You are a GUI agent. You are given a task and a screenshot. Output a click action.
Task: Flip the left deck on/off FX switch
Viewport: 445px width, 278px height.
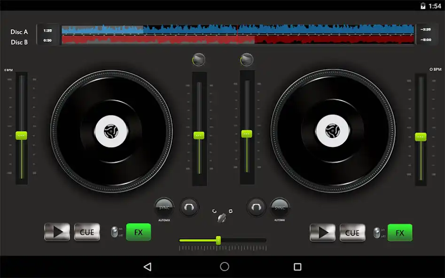click(114, 232)
